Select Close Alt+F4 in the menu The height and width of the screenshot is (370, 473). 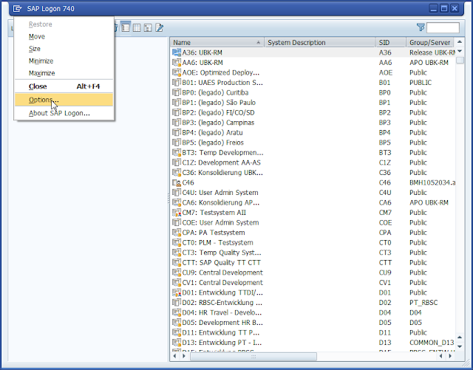point(64,86)
